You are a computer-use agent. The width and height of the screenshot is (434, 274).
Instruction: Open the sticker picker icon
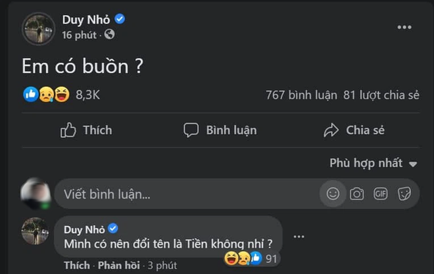(404, 194)
